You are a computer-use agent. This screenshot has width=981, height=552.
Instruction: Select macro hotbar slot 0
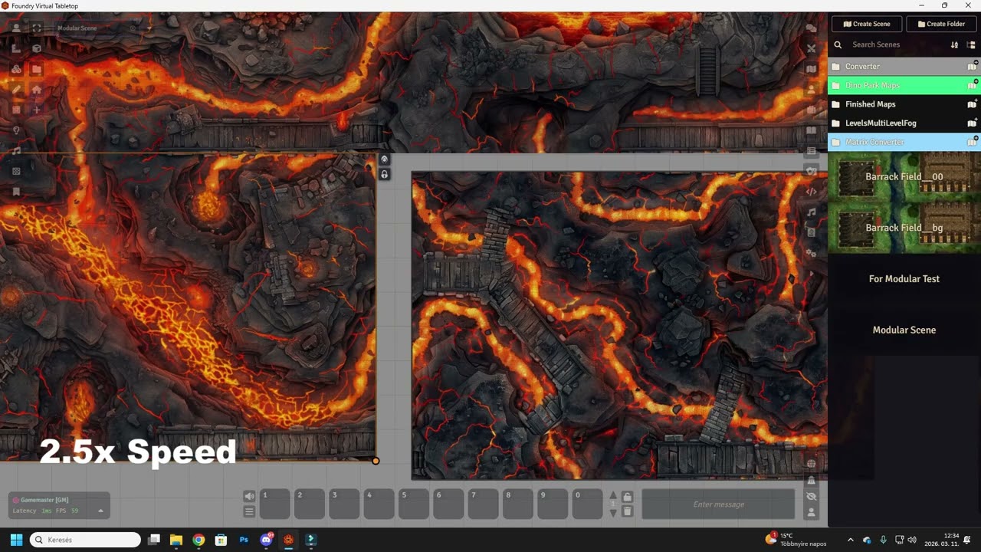[x=587, y=504]
